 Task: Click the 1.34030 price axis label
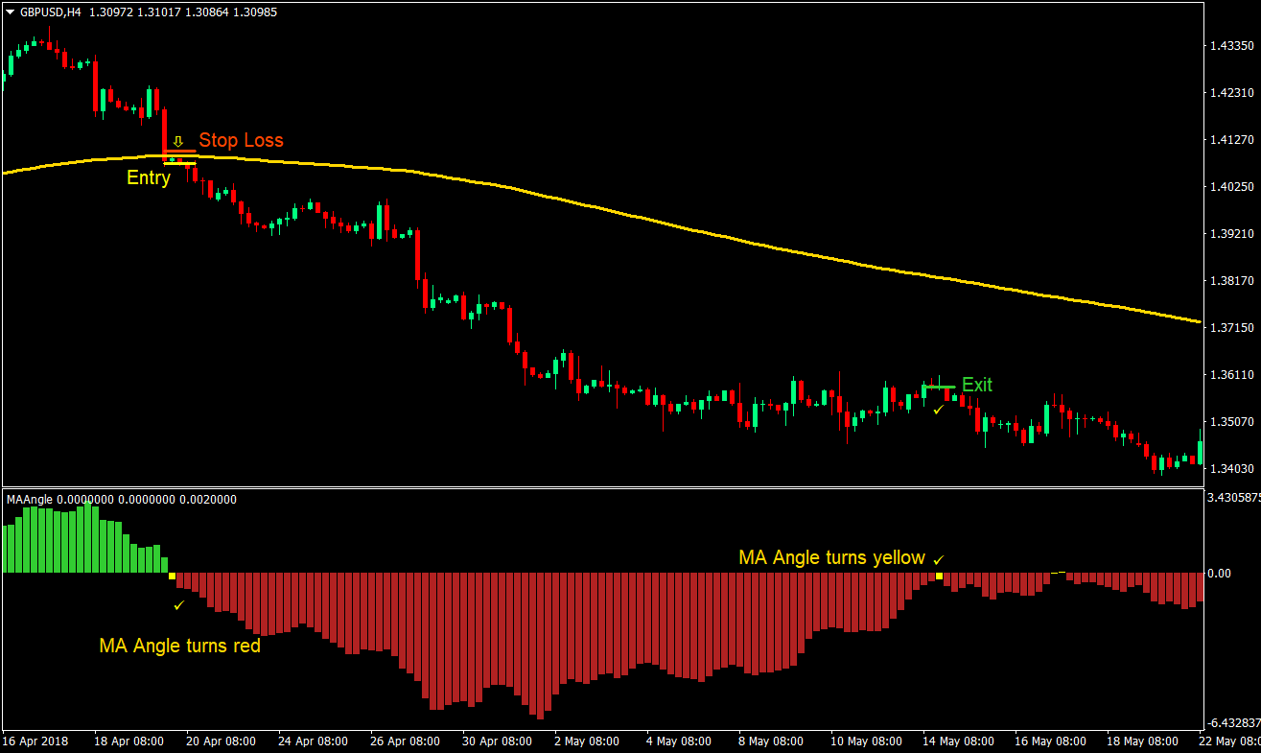click(x=1231, y=469)
